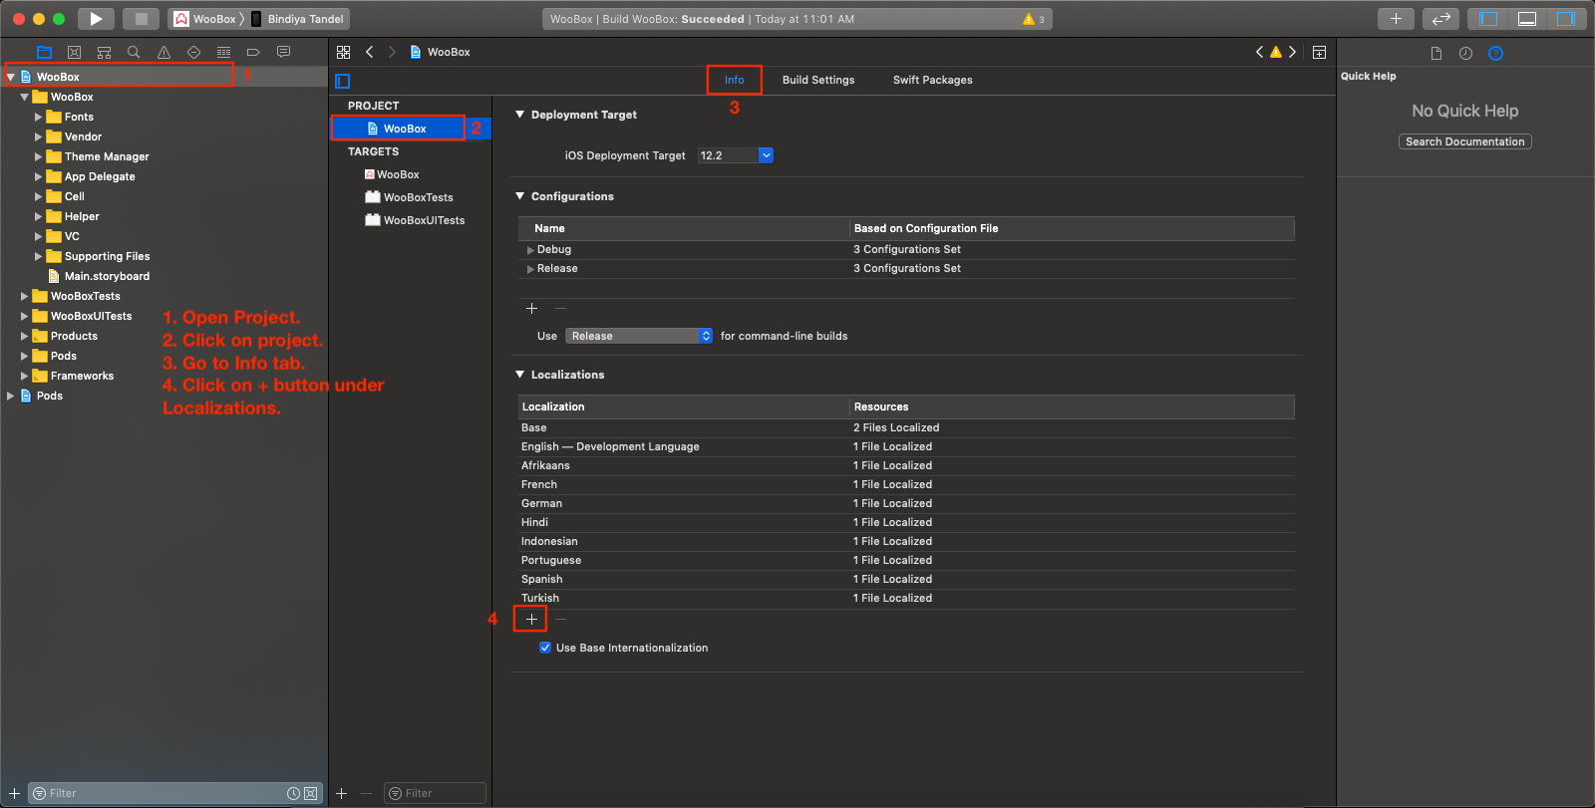This screenshot has width=1595, height=808.
Task: Click the targets list Filter field
Action: click(435, 793)
